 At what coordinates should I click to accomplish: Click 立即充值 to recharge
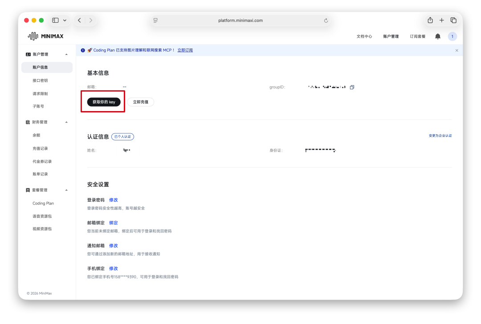tap(141, 102)
